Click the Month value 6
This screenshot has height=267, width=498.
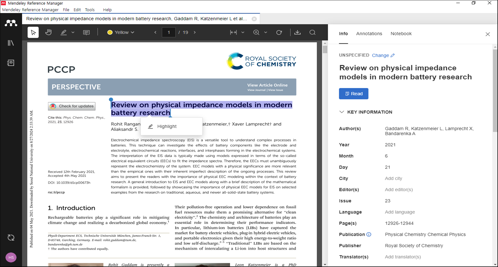tap(386, 156)
